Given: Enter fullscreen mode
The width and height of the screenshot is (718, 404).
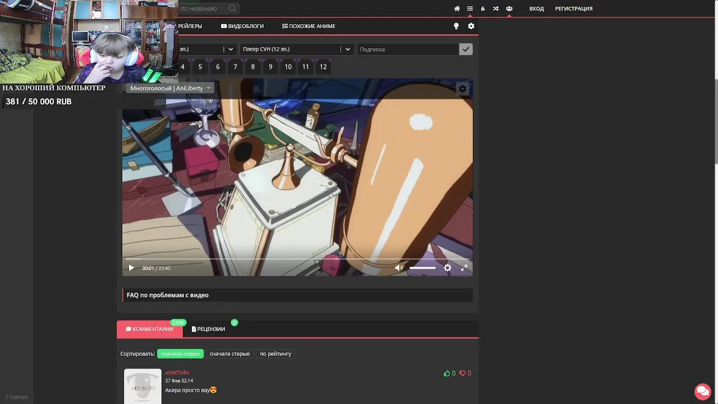Looking at the screenshot, I should pyautogui.click(x=464, y=268).
